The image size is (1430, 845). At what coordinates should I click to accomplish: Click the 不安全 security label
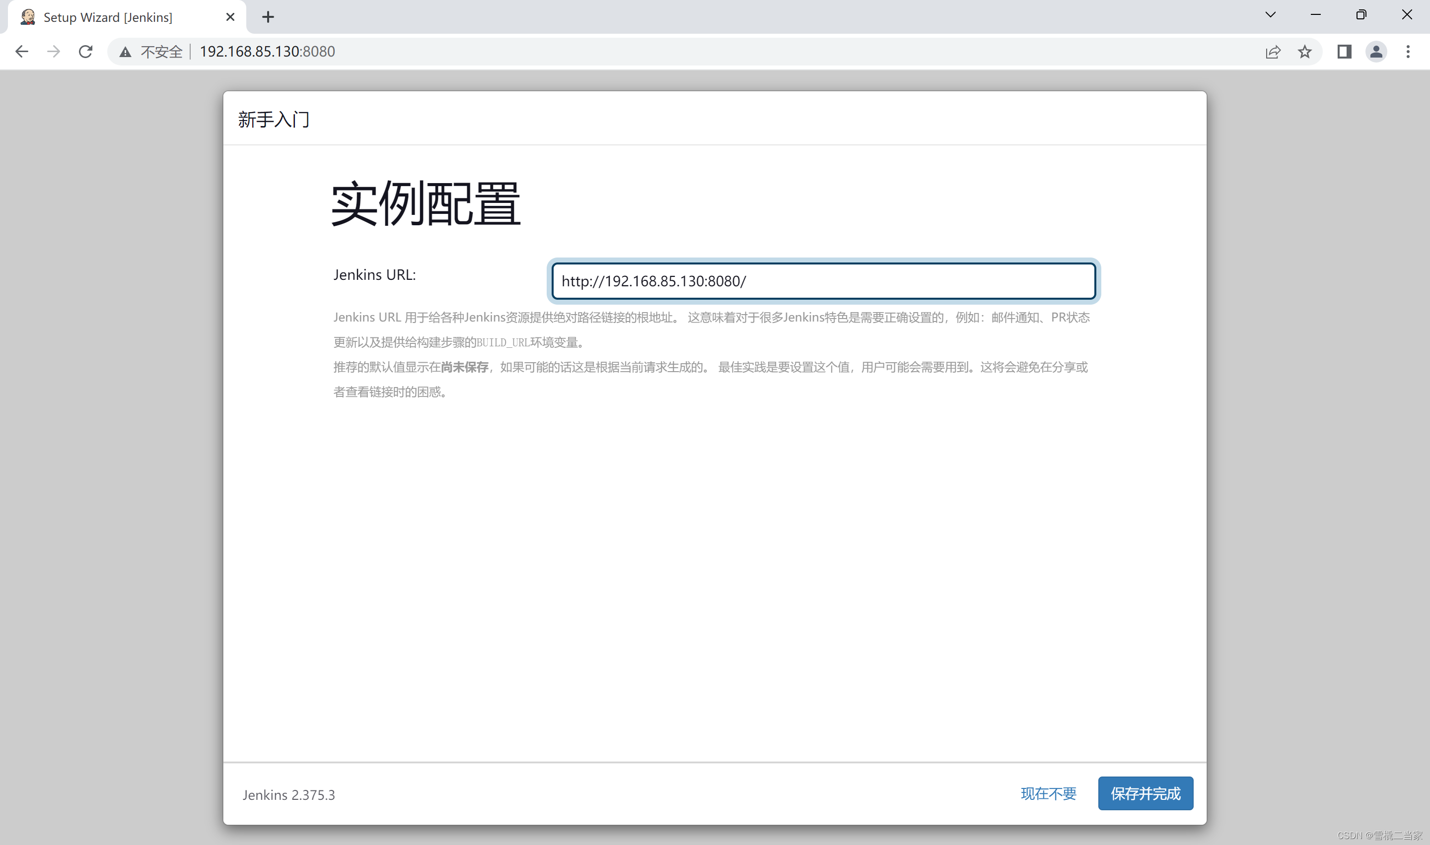tap(161, 52)
